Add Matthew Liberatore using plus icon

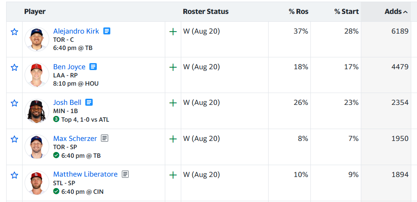click(173, 175)
